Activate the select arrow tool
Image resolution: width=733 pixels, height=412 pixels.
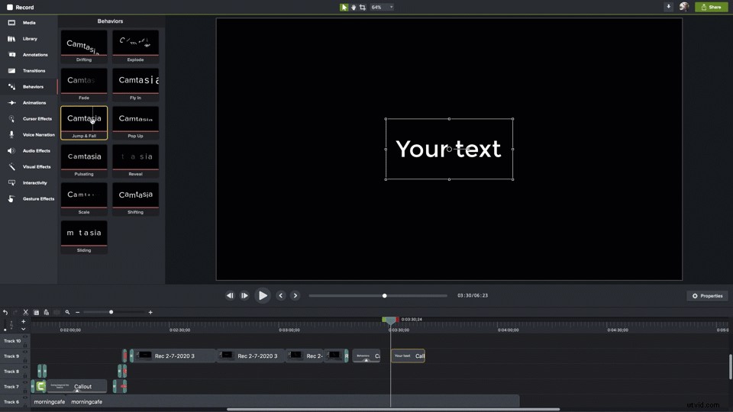pyautogui.click(x=344, y=7)
